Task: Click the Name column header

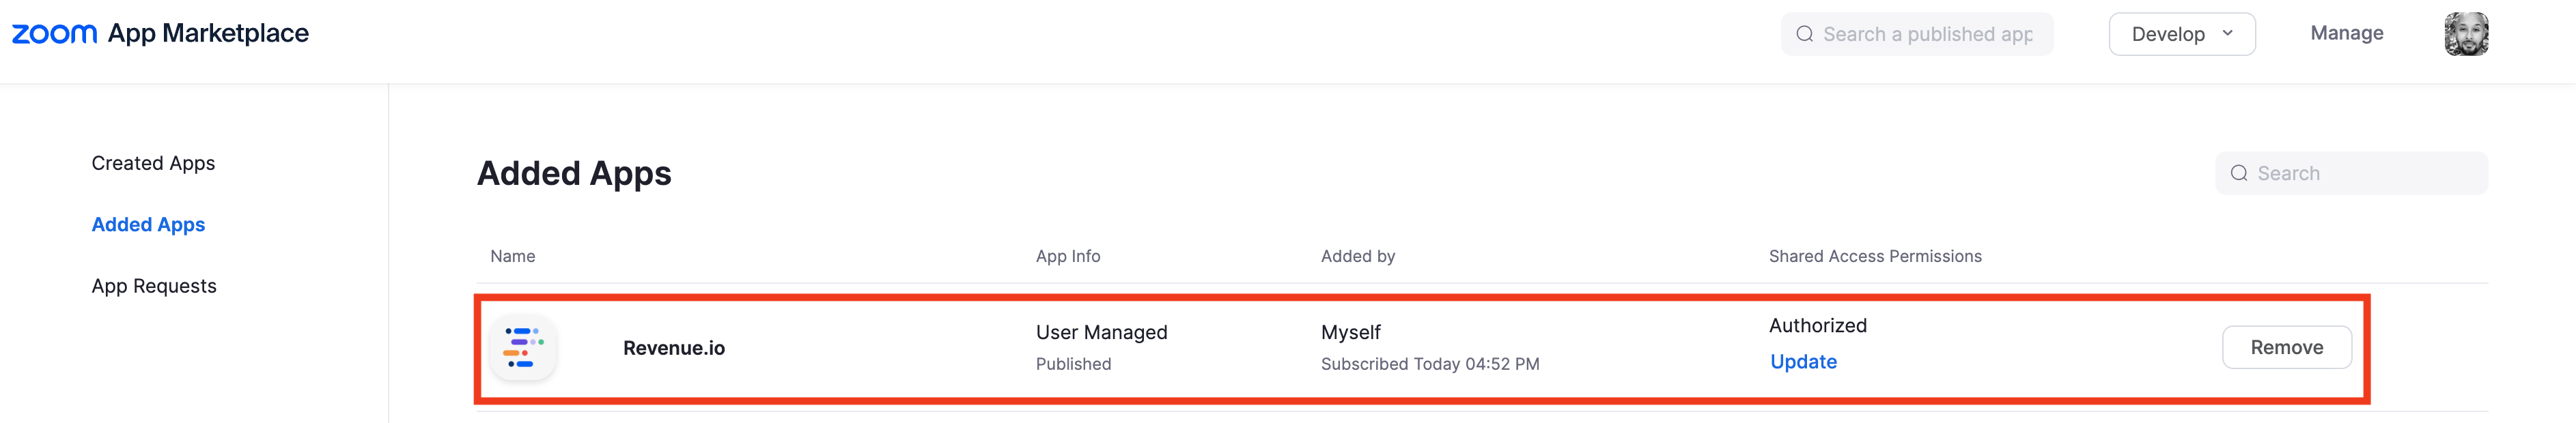Action: (512, 257)
